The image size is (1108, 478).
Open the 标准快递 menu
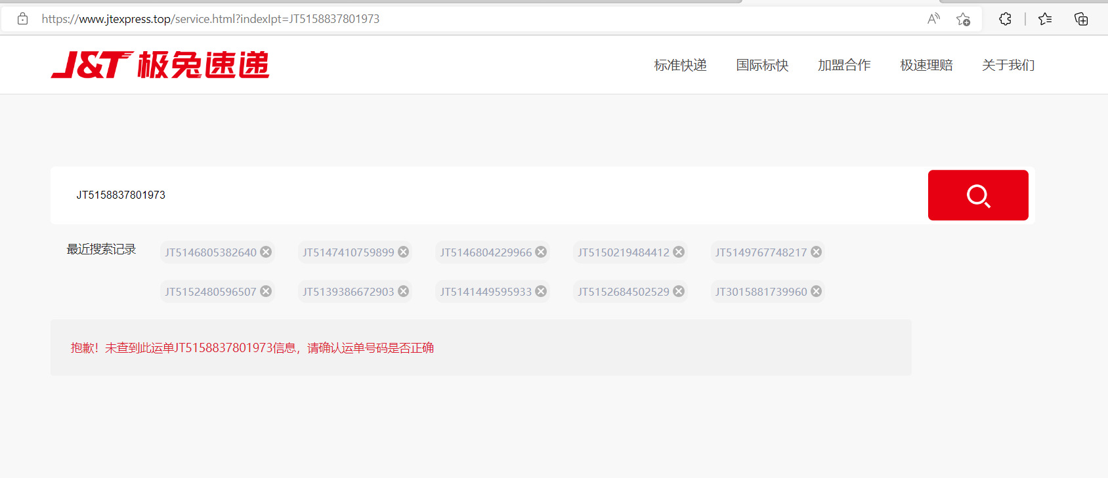pyautogui.click(x=680, y=65)
